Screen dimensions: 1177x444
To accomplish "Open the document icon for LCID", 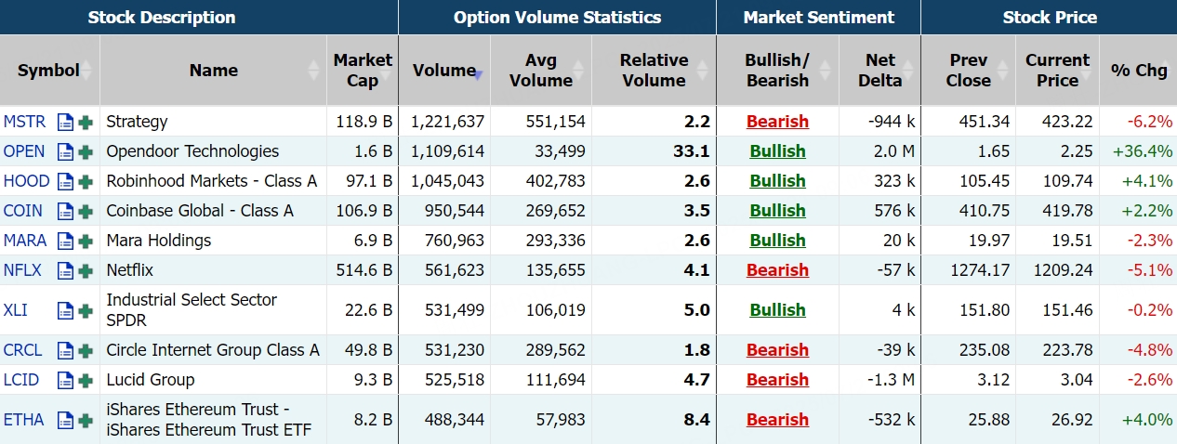I will tap(65, 381).
